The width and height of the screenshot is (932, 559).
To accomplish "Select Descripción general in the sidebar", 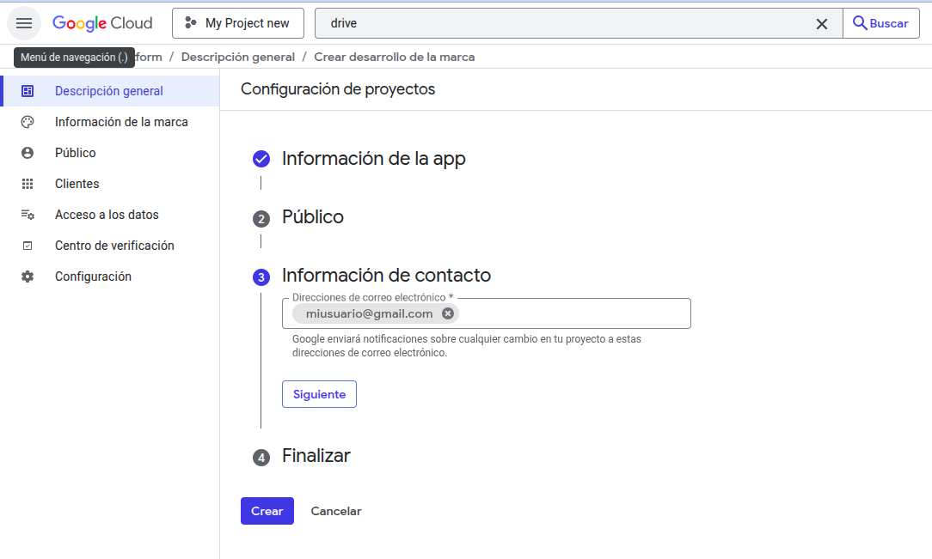I will tap(111, 91).
